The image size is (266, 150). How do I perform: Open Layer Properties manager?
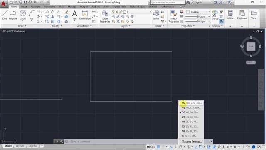tap(105, 16)
